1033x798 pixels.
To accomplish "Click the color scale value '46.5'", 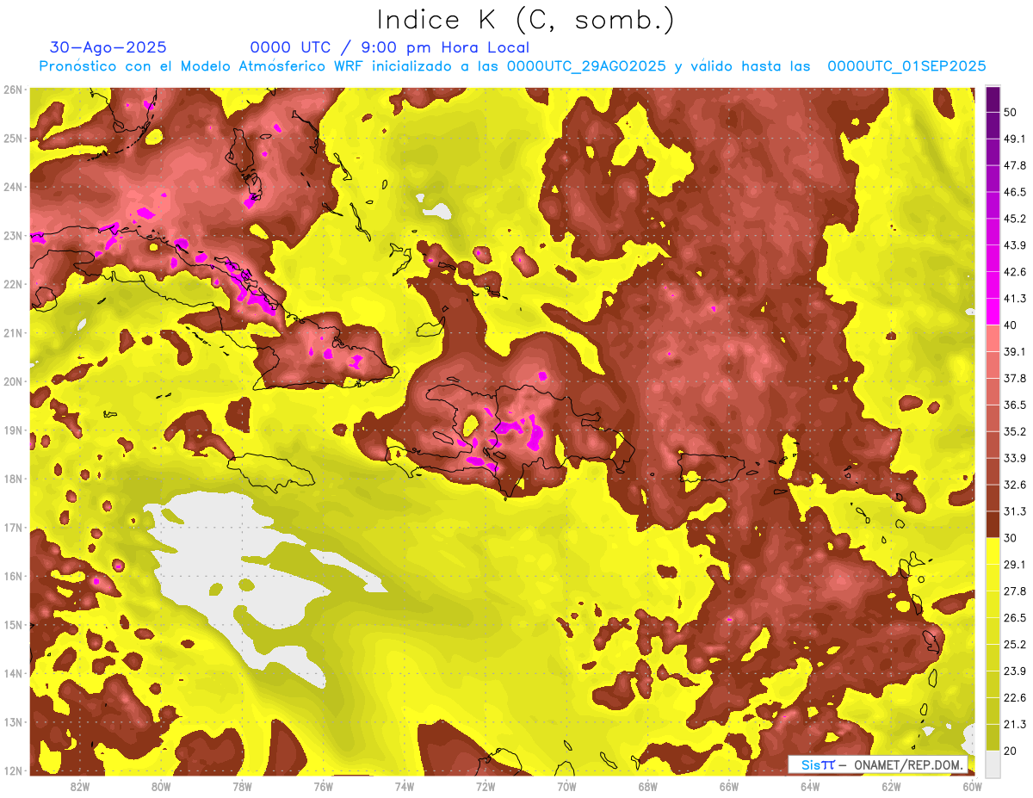I will coord(1015,192).
